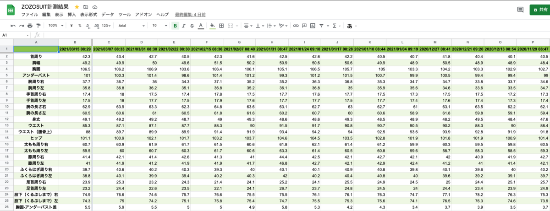550x211 pixels.
Task: Format as yen currency
Action: point(72,26)
